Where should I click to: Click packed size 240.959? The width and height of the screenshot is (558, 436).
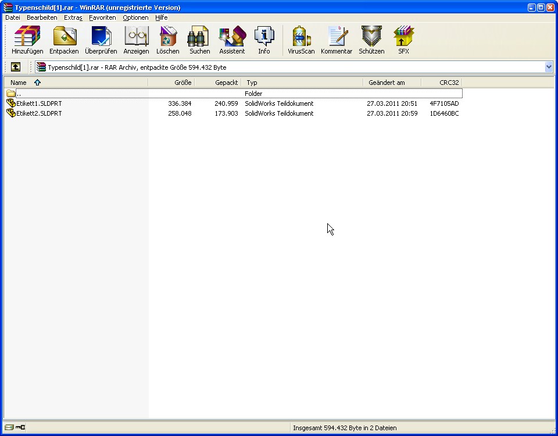pos(226,103)
